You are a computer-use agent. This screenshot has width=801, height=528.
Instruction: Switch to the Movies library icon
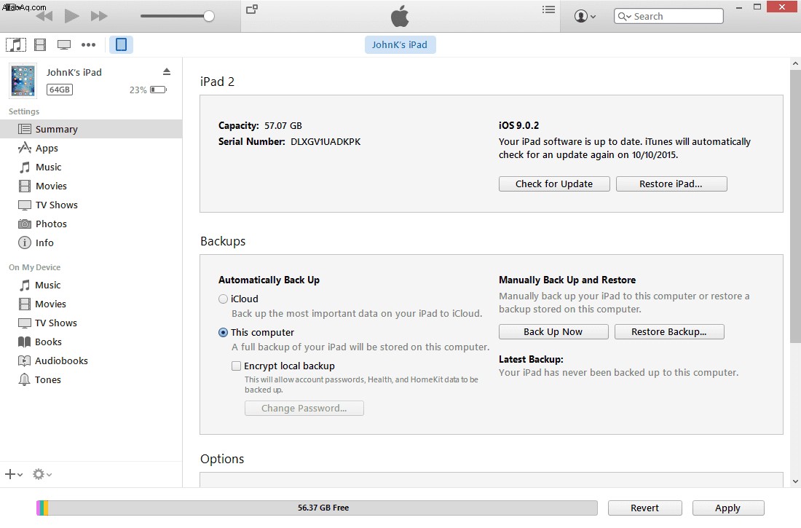coord(40,45)
